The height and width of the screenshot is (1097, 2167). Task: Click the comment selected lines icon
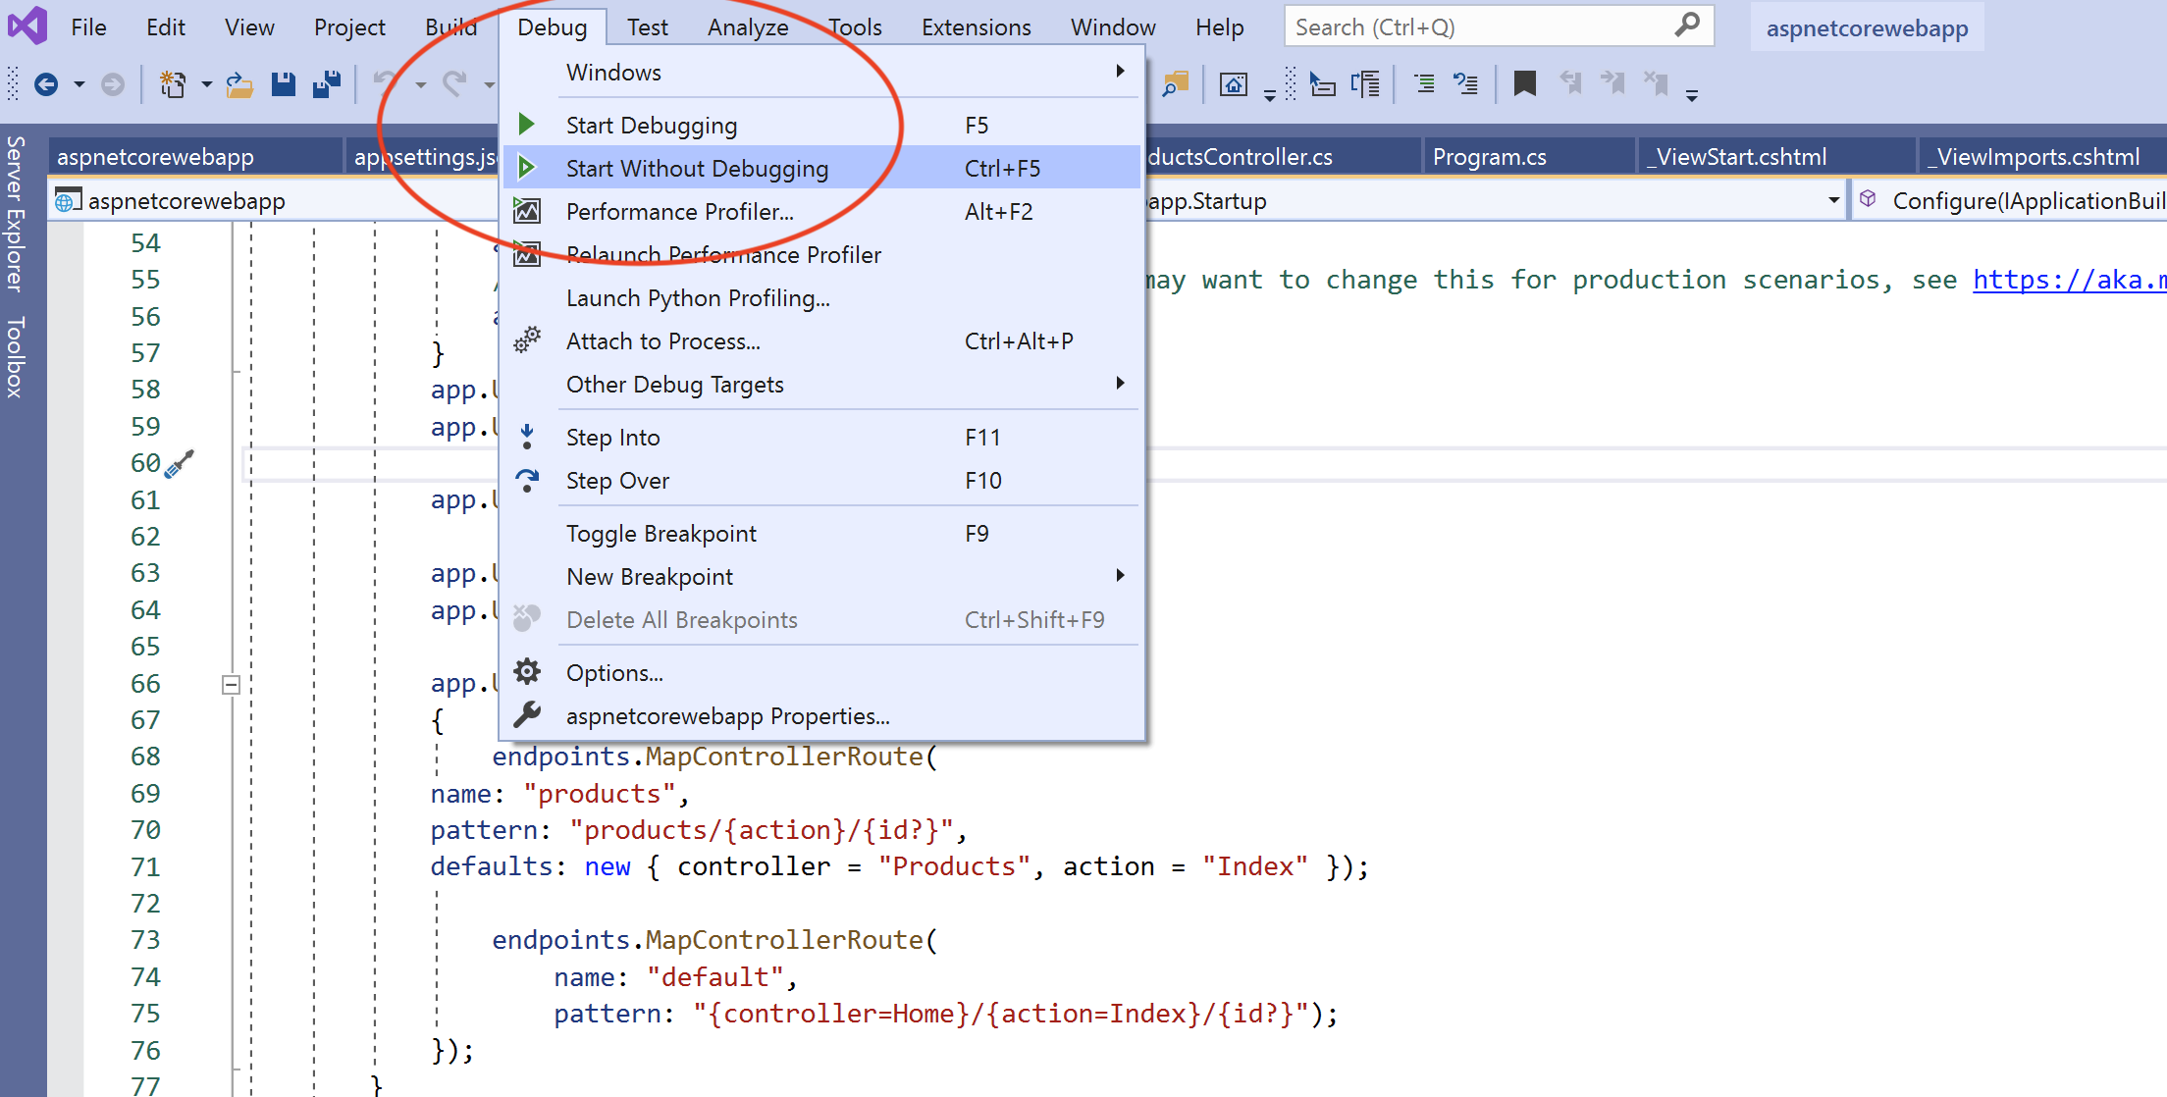coord(1423,85)
